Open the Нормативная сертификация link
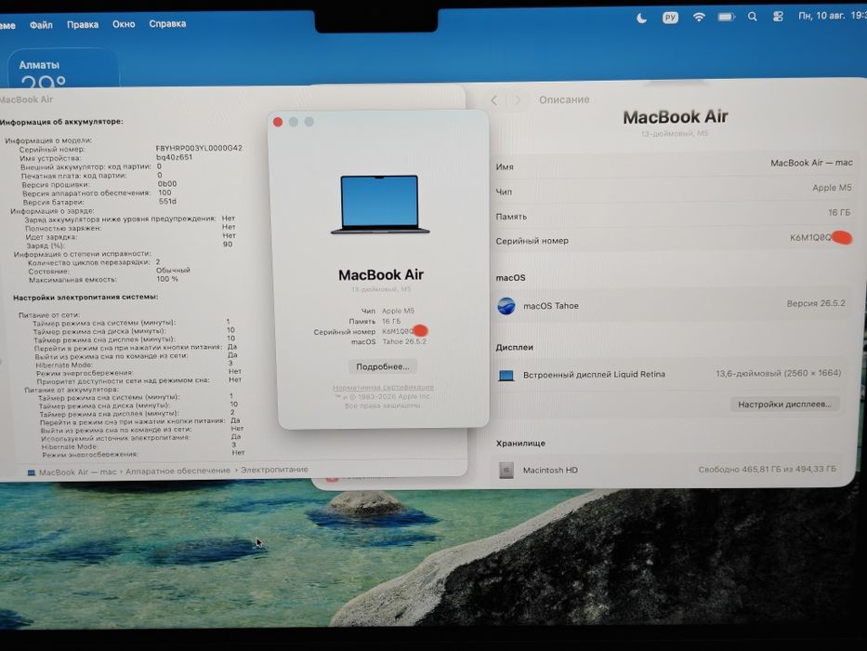Screen dimensions: 867x651 pos(383,387)
